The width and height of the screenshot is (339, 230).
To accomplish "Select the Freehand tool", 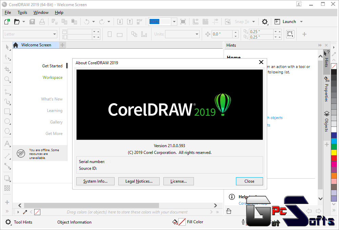I will pos(7,92).
